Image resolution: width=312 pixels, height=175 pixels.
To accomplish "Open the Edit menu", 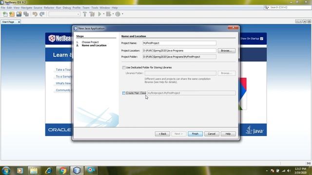I will coord(9,8).
